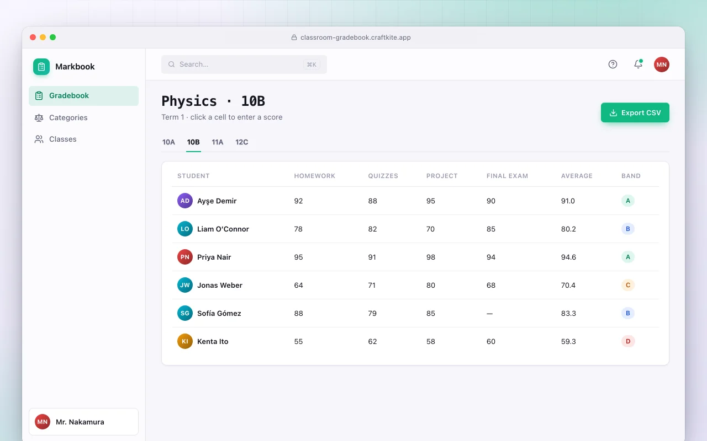Click the green macOS window zoom button

(53, 37)
